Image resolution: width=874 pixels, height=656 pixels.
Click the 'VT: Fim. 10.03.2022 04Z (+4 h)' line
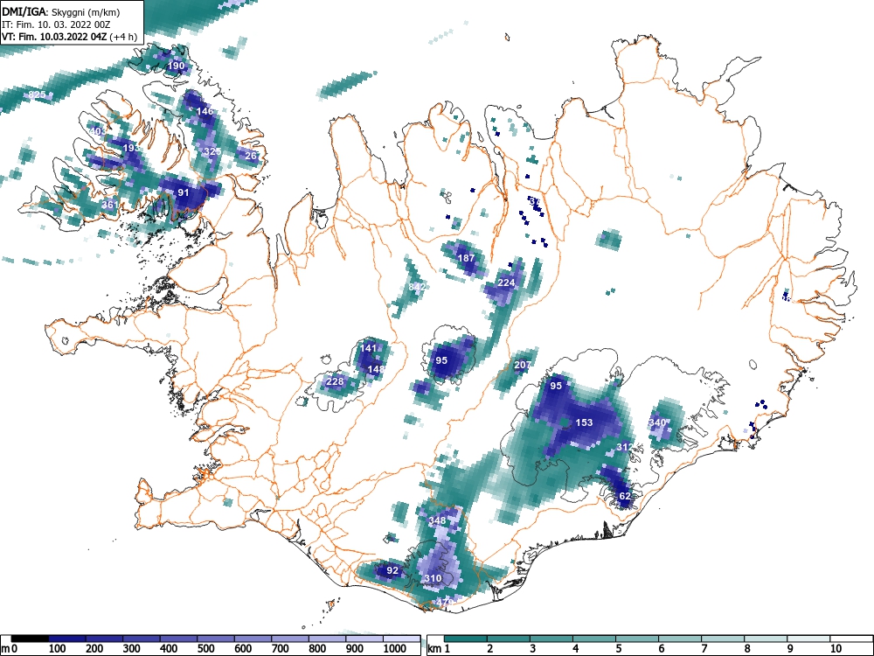point(69,37)
